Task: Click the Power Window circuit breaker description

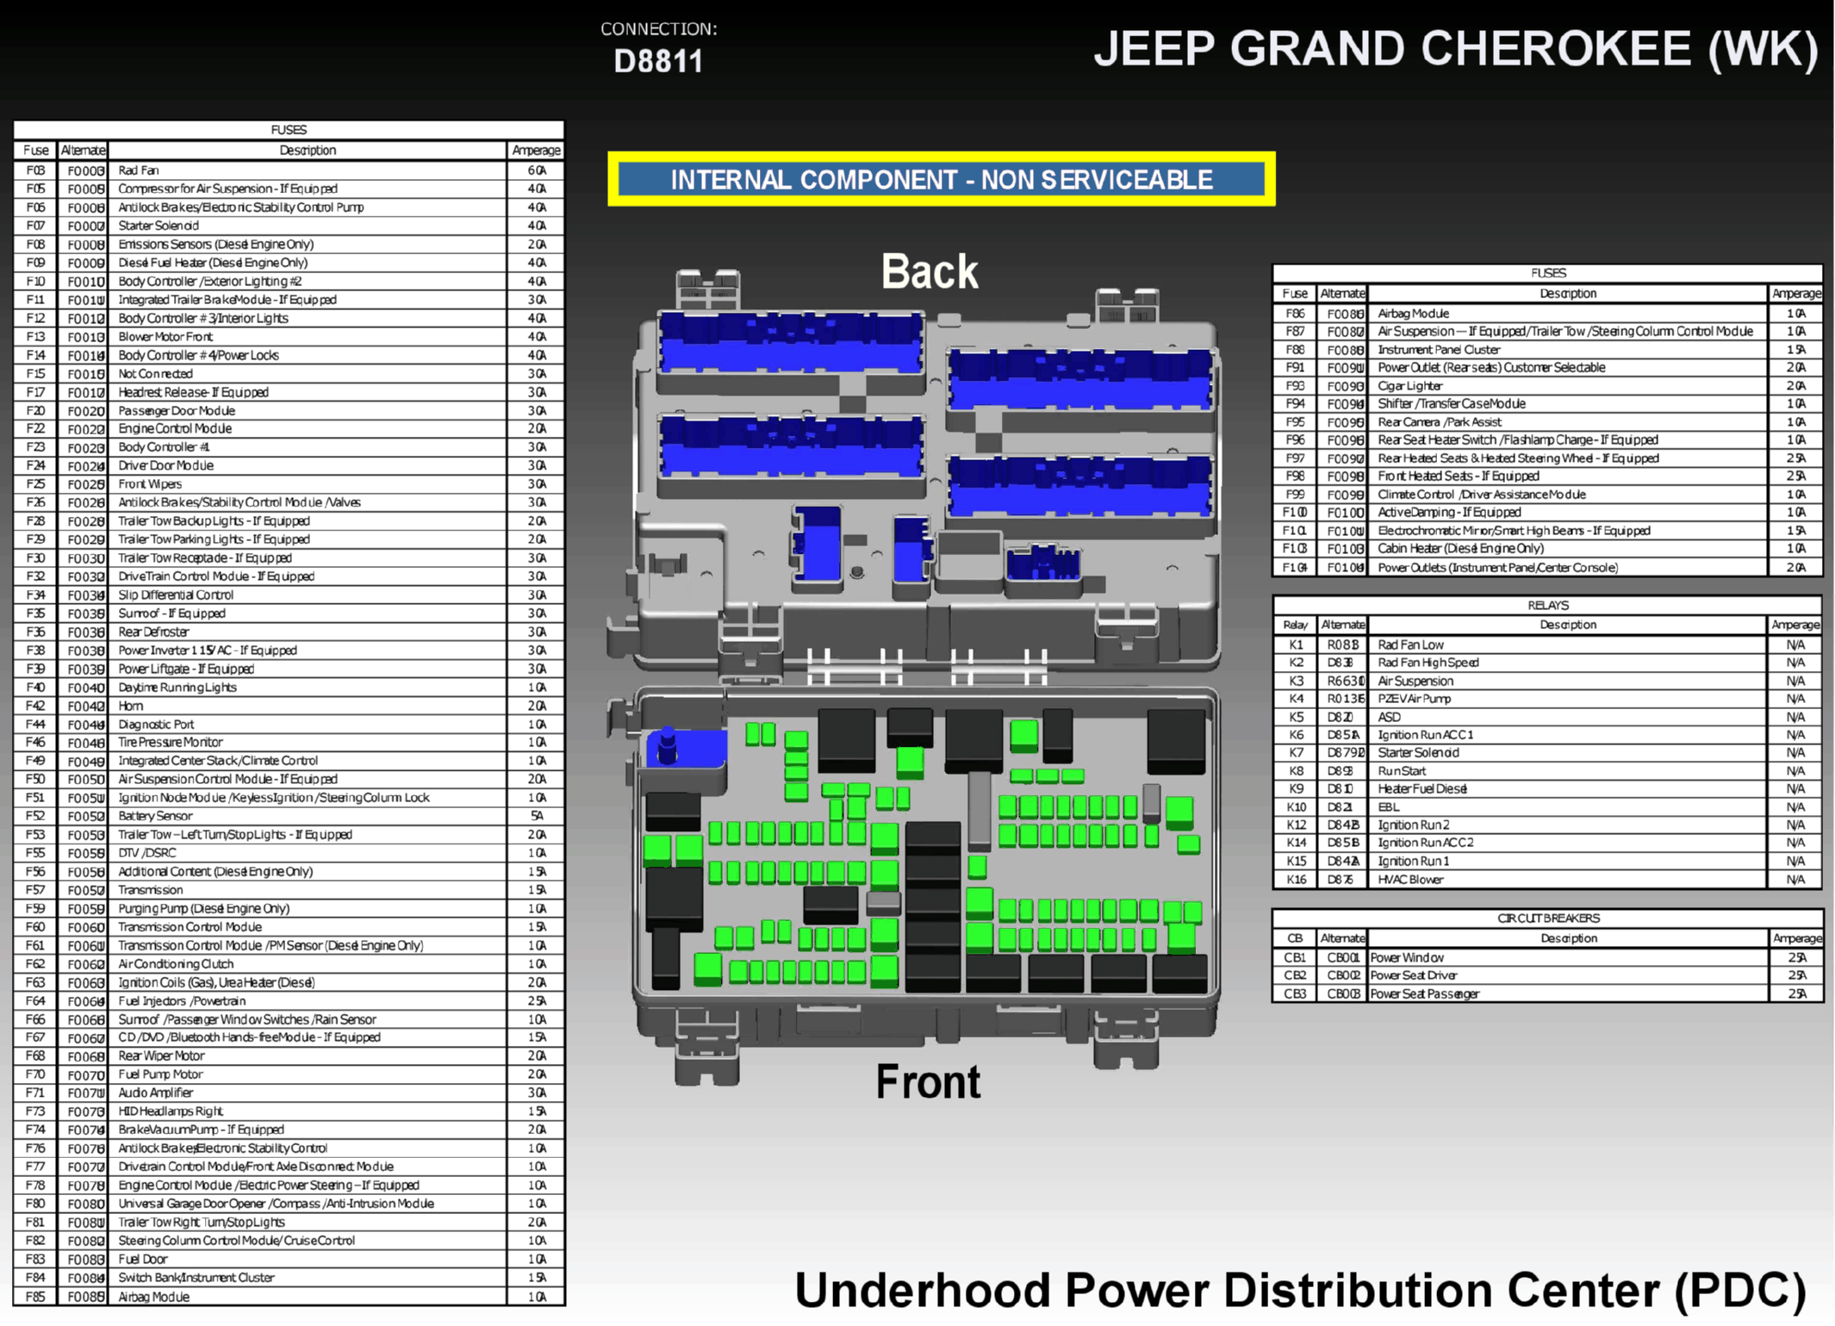Action: click(1407, 958)
